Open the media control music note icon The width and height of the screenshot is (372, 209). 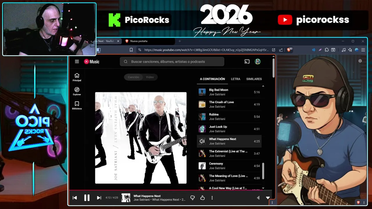pyautogui.click(x=344, y=50)
